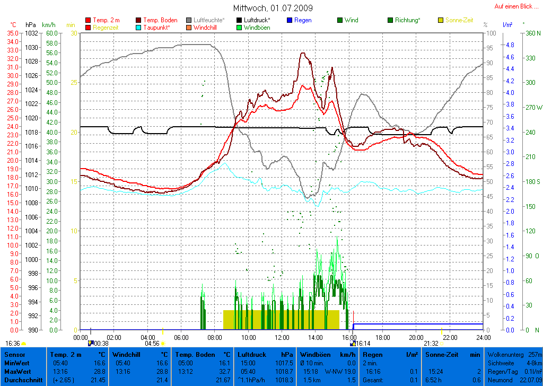Click the sunrise marker at 04:56
This screenshot has width=543, height=386.
tap(162, 343)
